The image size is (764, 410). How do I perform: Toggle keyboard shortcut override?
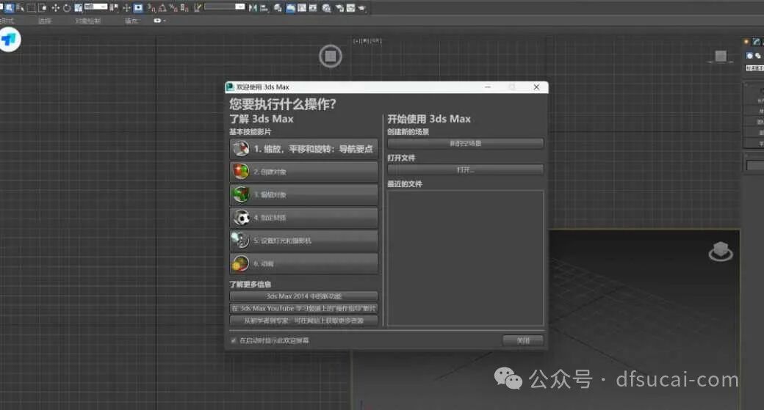click(138, 8)
